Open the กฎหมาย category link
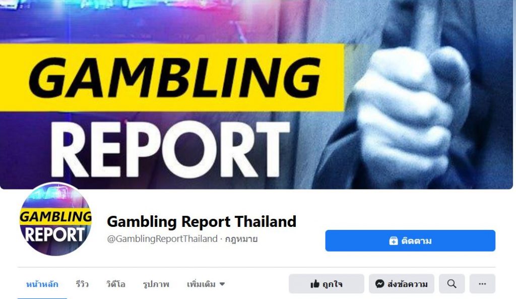The width and height of the screenshot is (516, 299). [241, 238]
